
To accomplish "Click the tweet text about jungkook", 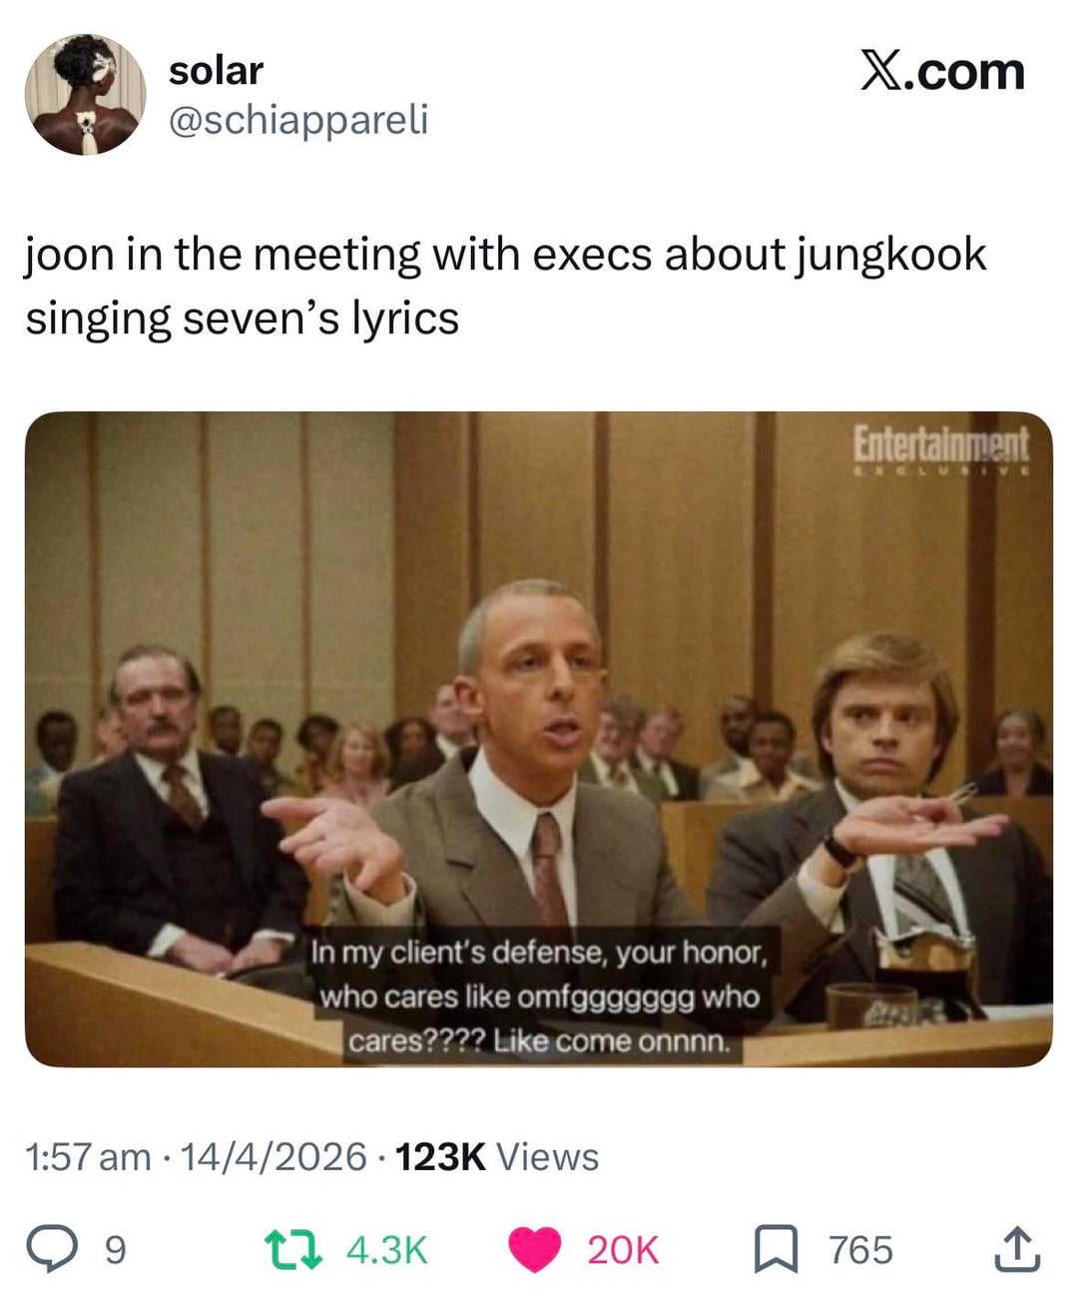I will pyautogui.click(x=505, y=287).
